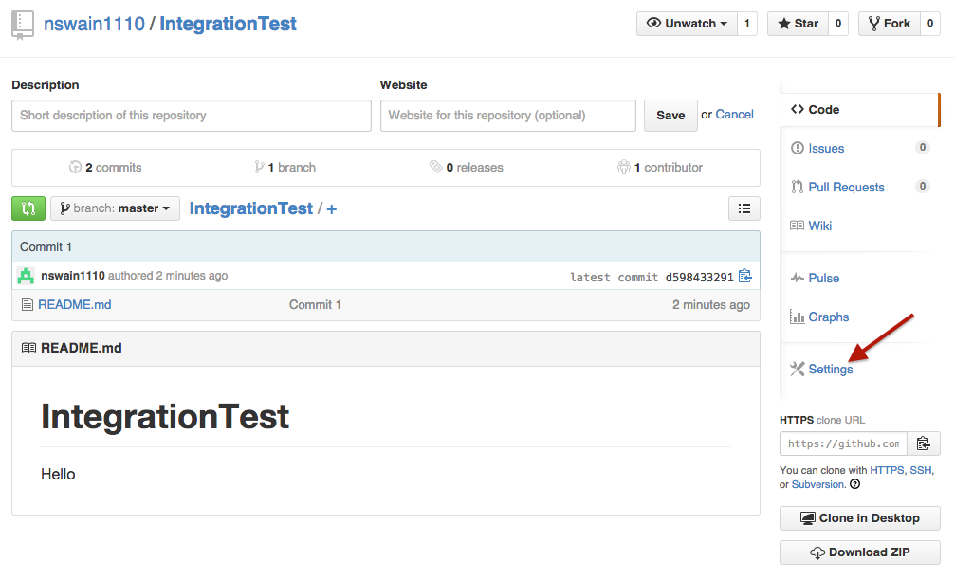Open the Pull Requests tab
Screen dimensions: 955x579
(846, 188)
